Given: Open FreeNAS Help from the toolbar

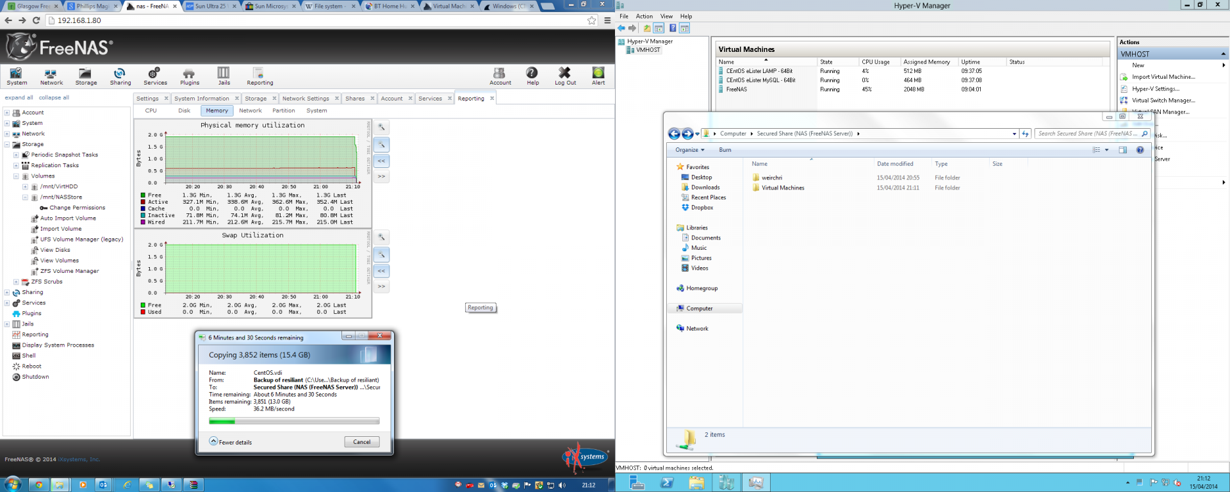Looking at the screenshot, I should point(532,76).
